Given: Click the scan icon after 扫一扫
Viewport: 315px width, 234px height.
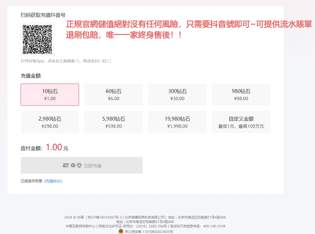Looking at the screenshot, I should click(109, 61).
